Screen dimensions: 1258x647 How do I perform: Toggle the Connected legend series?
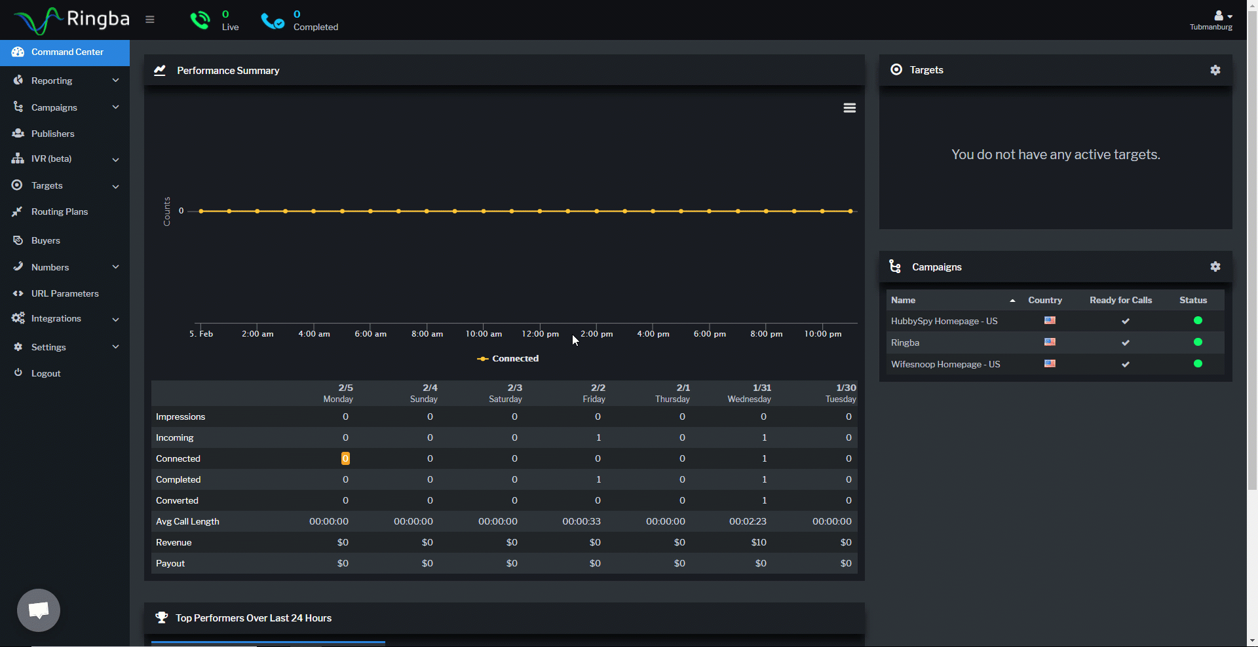(508, 359)
